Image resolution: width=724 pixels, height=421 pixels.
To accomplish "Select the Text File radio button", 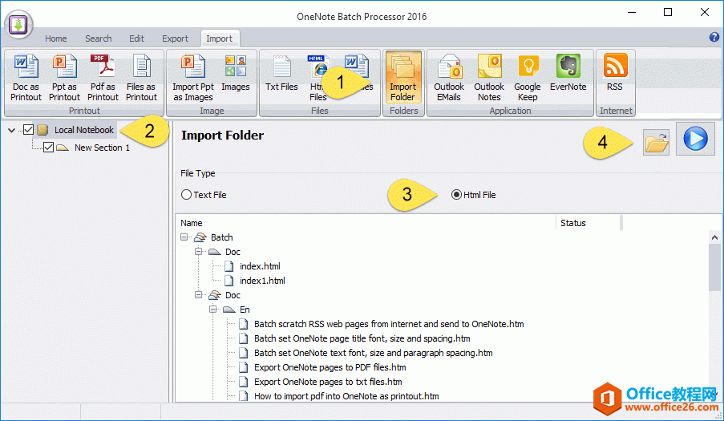I will tap(186, 195).
